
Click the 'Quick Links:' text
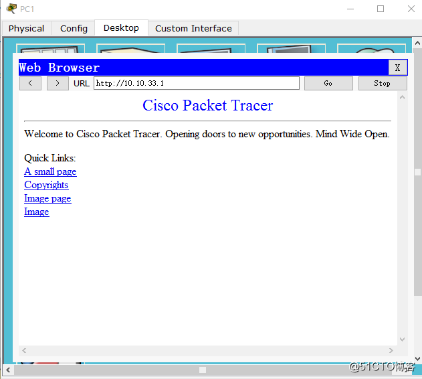(x=50, y=158)
